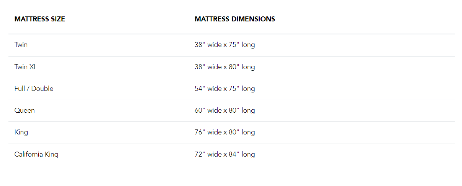Click the word DIMENSIONS in the header
Viewport: 462px width, 186px height.
pyautogui.click(x=254, y=19)
